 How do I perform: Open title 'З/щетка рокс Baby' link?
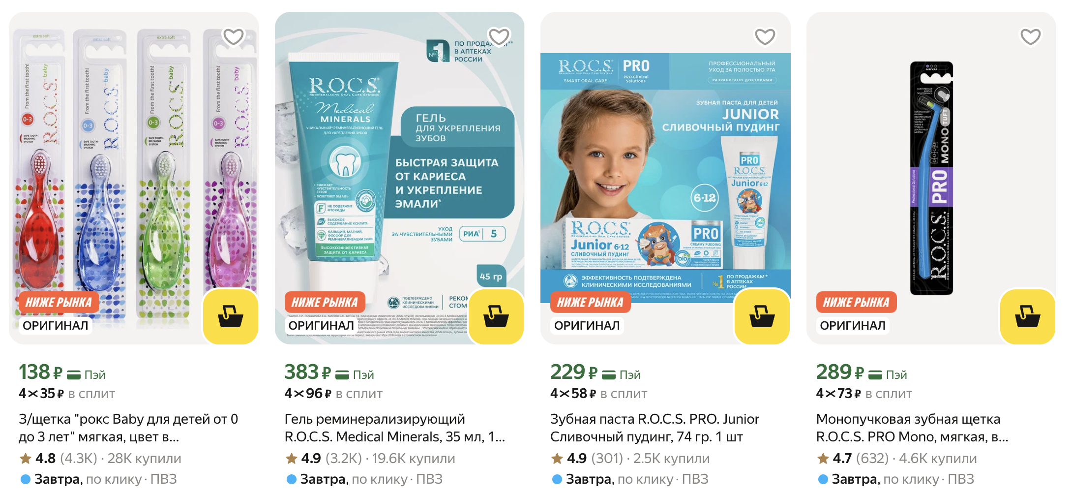(129, 428)
